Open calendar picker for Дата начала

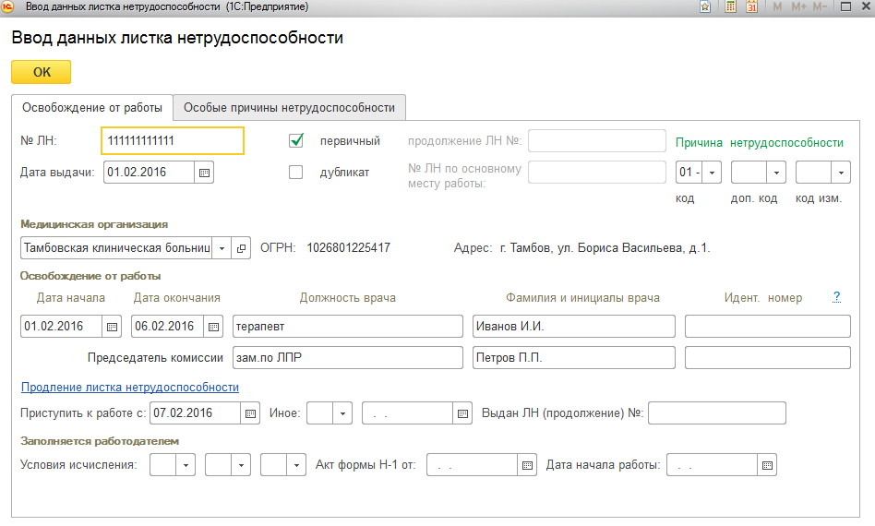pyautogui.click(x=112, y=327)
